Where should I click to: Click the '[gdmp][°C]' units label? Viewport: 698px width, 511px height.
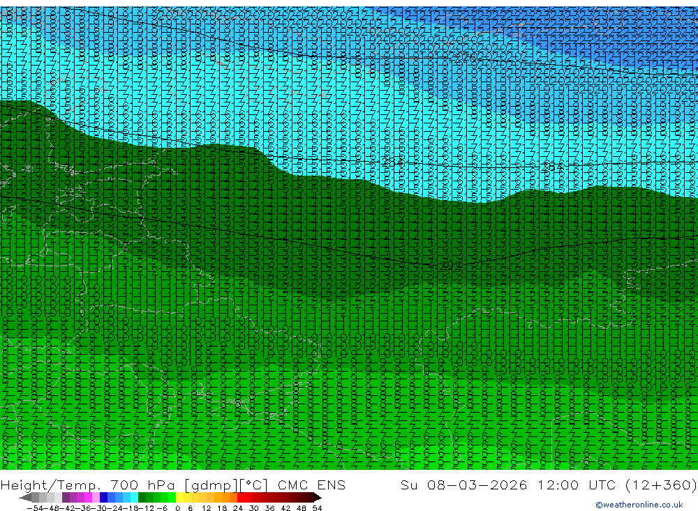(x=226, y=485)
